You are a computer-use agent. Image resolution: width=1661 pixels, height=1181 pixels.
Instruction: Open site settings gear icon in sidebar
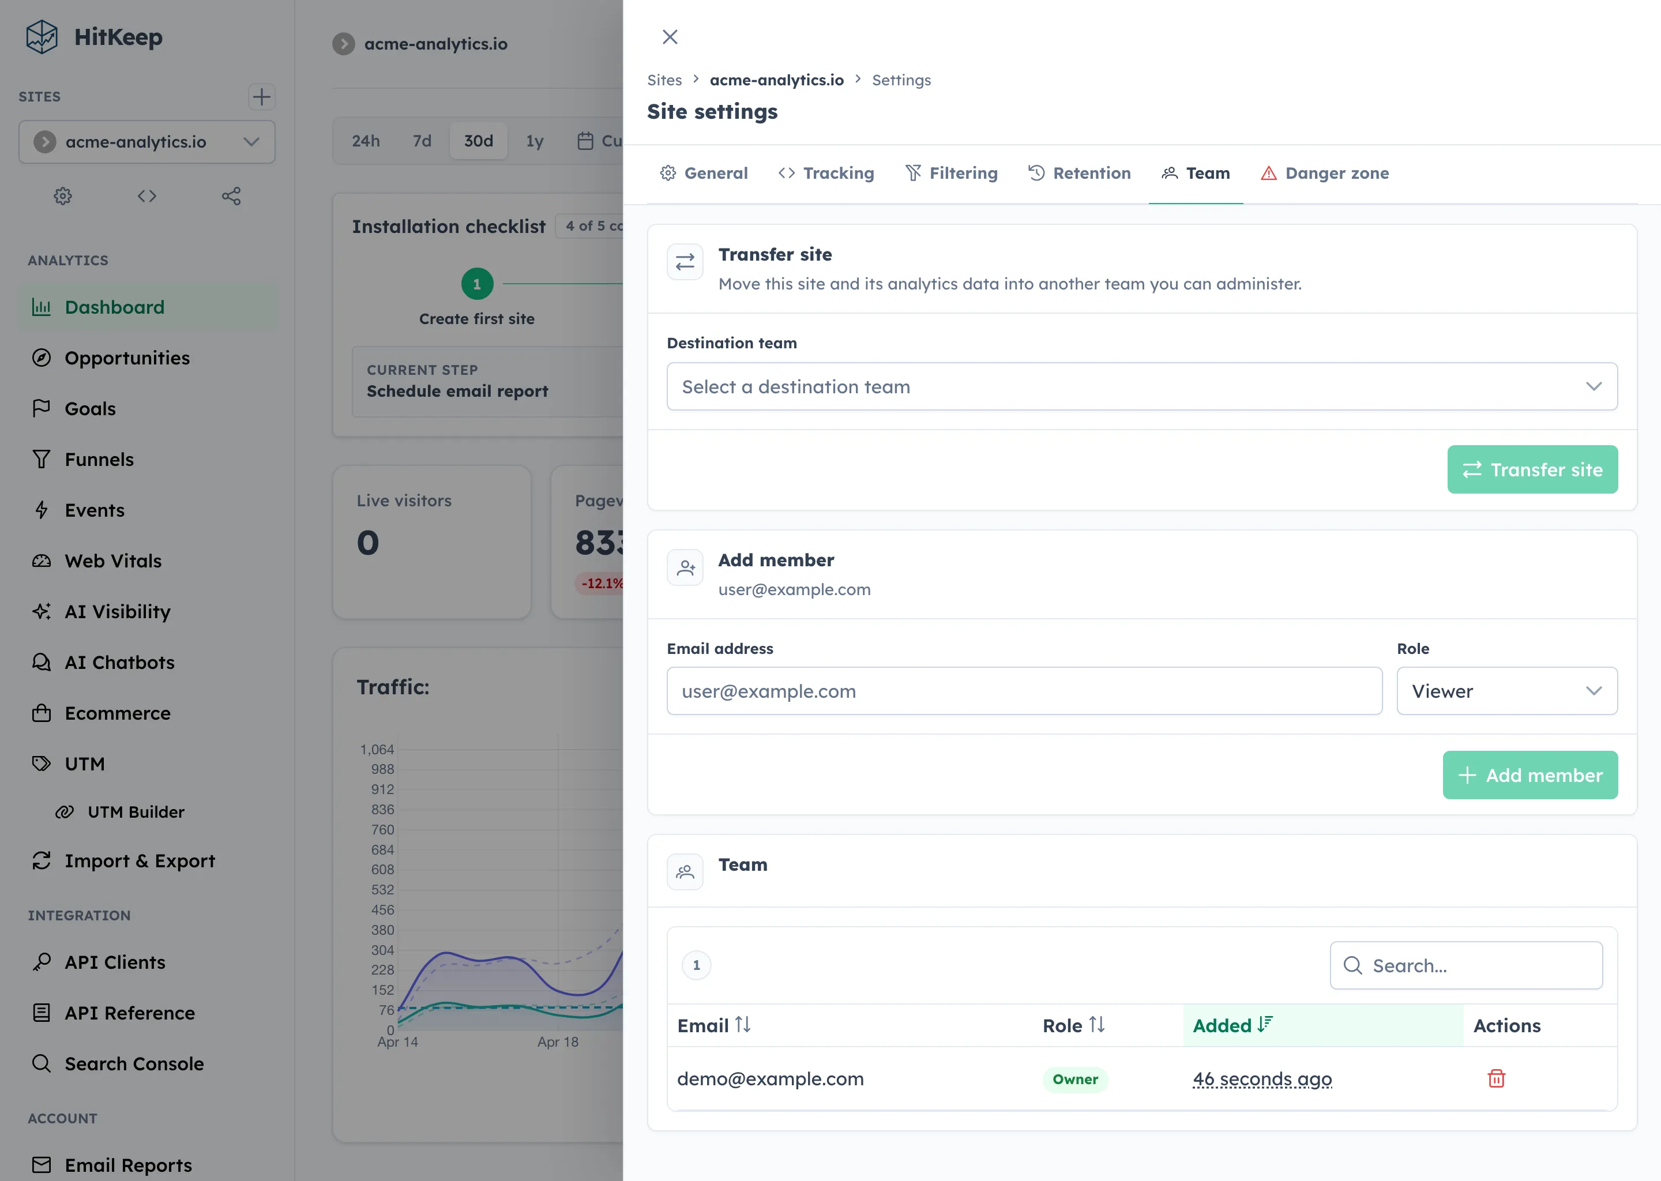click(62, 195)
